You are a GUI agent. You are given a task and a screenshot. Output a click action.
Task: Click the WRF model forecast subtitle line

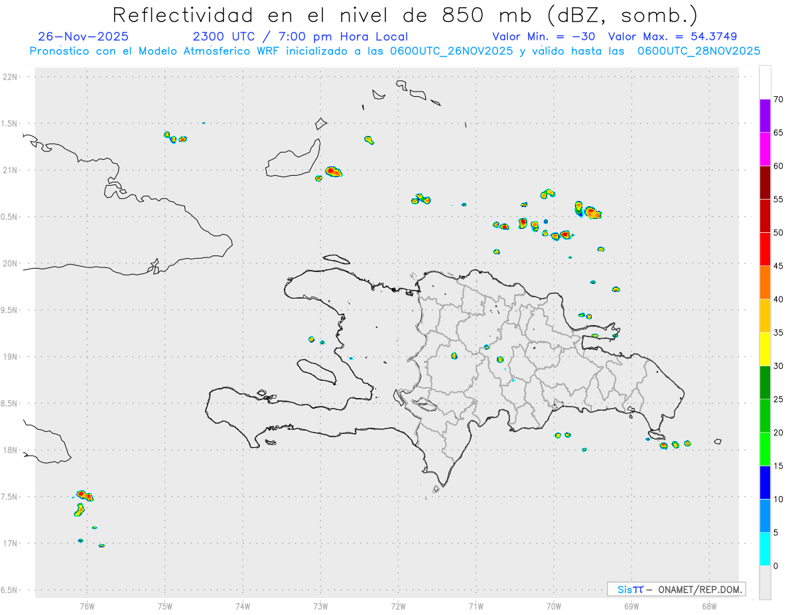coord(395,50)
